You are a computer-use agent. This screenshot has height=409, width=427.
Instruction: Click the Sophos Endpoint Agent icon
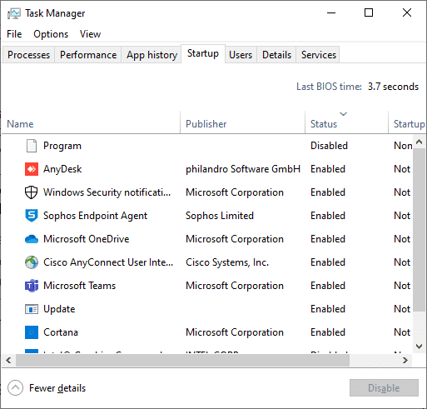32,216
